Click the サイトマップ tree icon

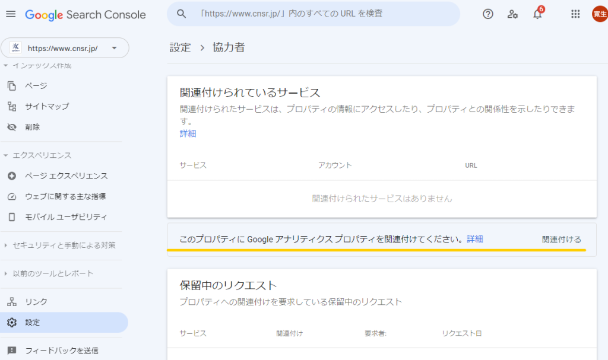(x=12, y=107)
